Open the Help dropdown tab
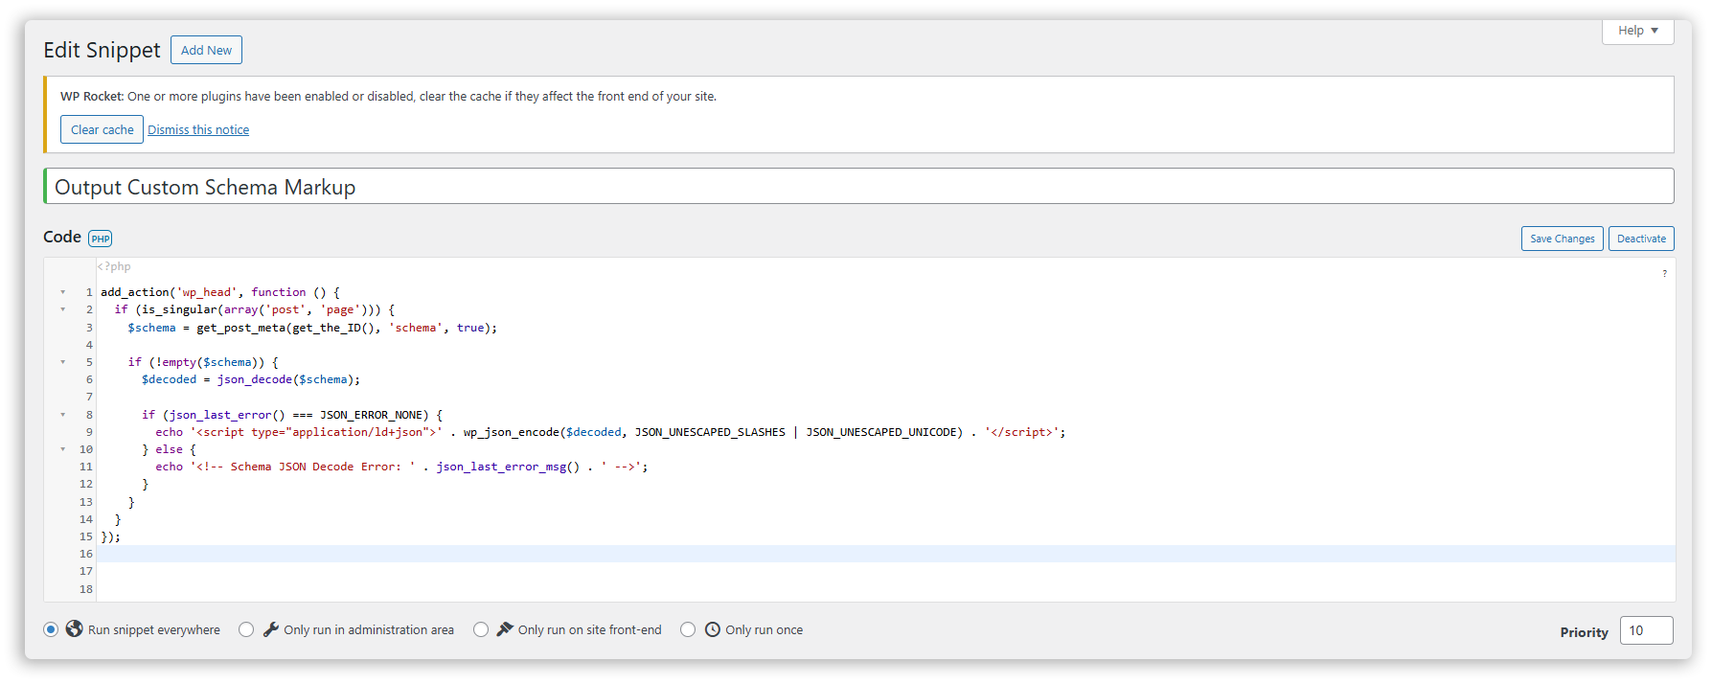The image size is (1712, 684). click(1638, 31)
